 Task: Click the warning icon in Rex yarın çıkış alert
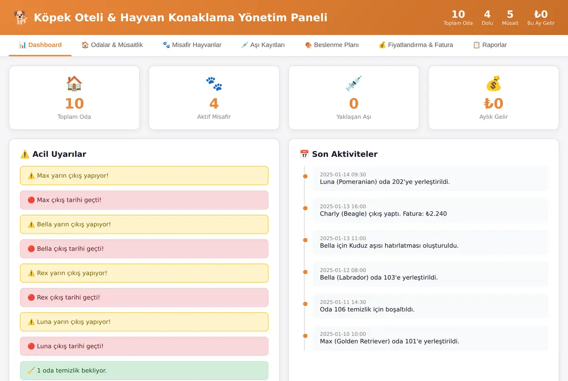(x=31, y=273)
